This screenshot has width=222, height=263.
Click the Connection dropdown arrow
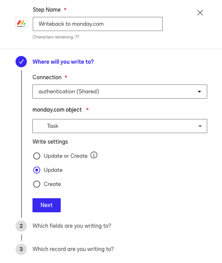(199, 92)
